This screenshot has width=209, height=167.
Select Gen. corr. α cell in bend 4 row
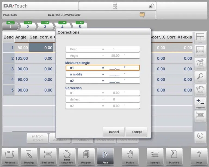pos(41,80)
